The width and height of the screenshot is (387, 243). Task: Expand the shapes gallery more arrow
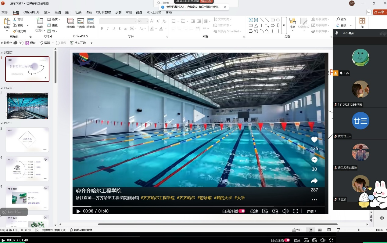[284, 26]
